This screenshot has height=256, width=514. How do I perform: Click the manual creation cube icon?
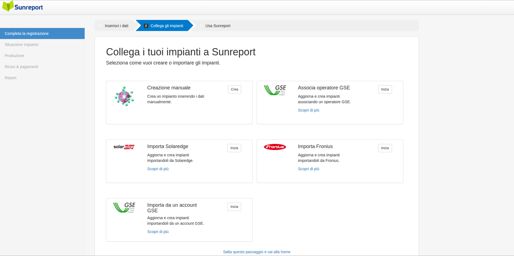[x=124, y=96]
